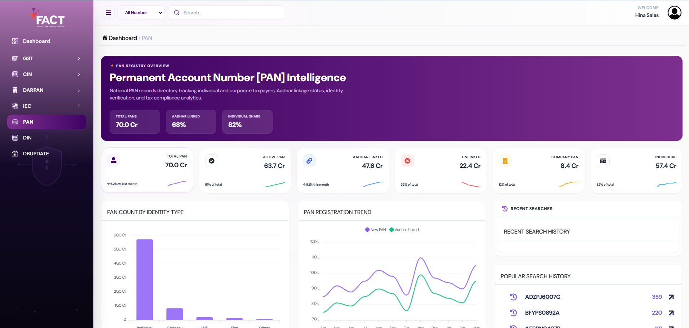The image size is (689, 328).
Task: Open BFYPS0892A popular search
Action: 542,313
